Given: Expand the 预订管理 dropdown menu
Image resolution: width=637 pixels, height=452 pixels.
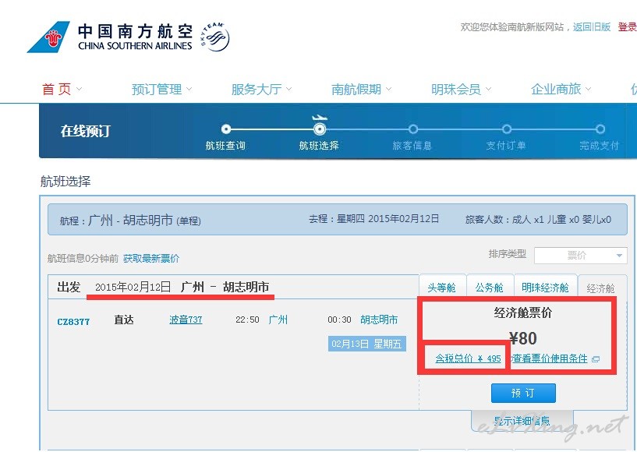Looking at the screenshot, I should point(161,89).
